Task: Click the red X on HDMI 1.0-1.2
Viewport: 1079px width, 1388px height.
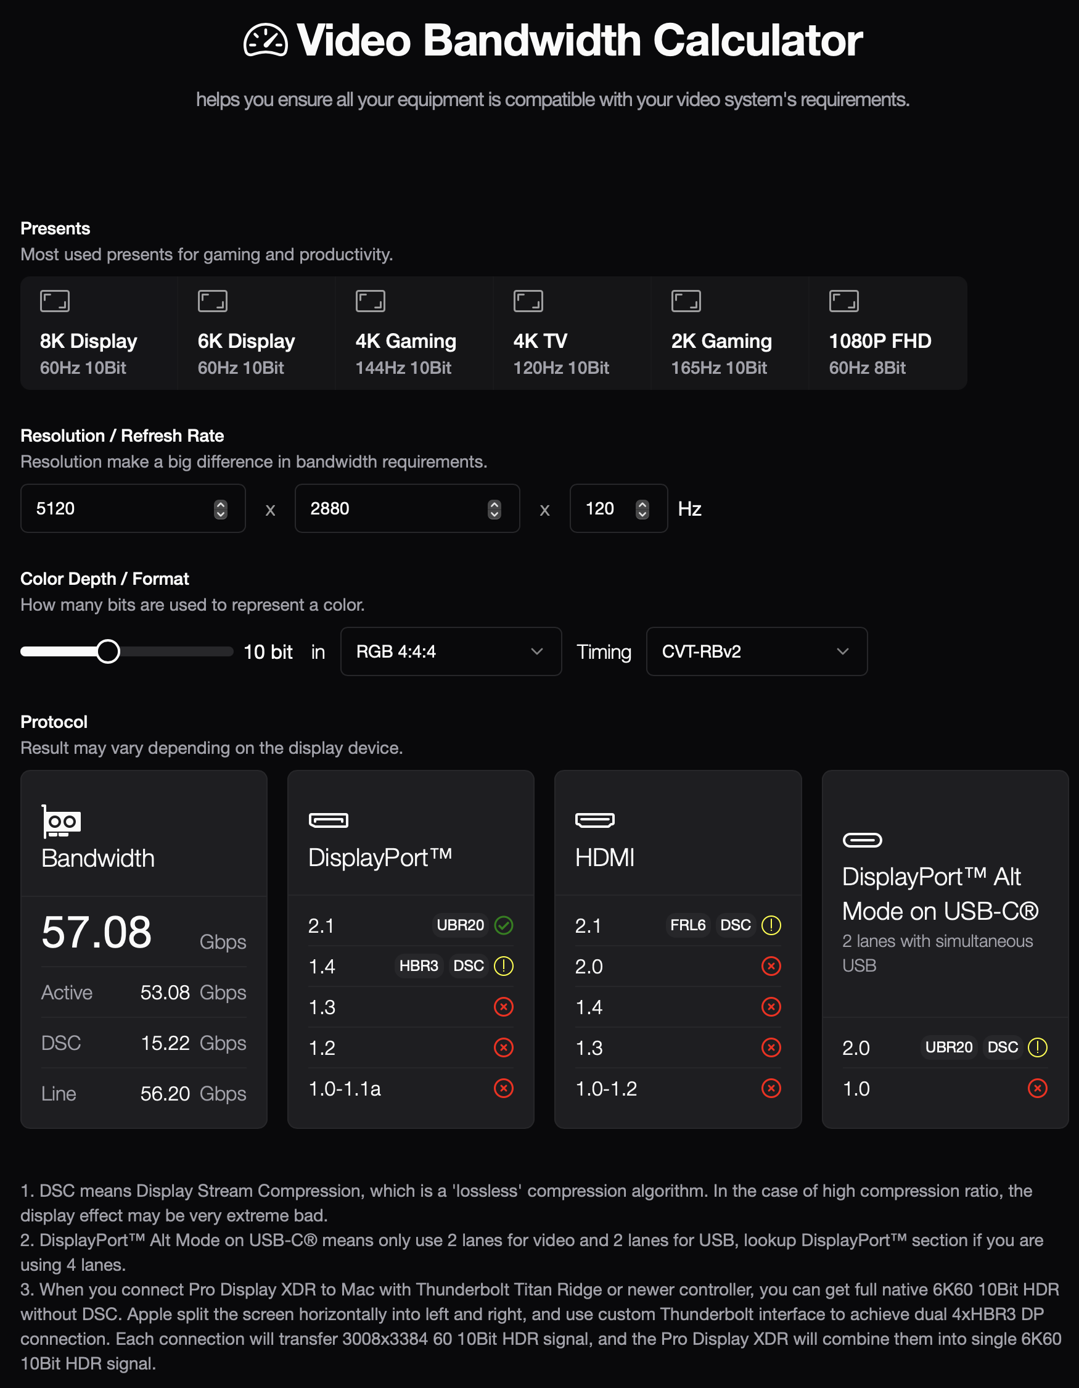Action: point(771,1088)
